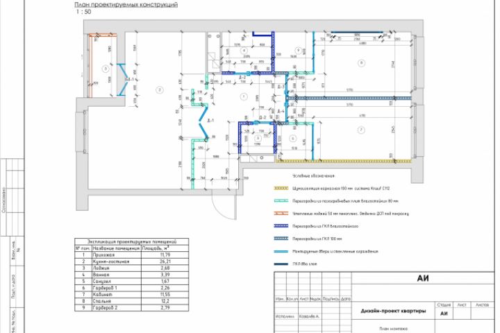This screenshot has width=500, height=333.
Task: Click the table header 'Экспликация проектируемых помещений'
Action: coord(132,242)
